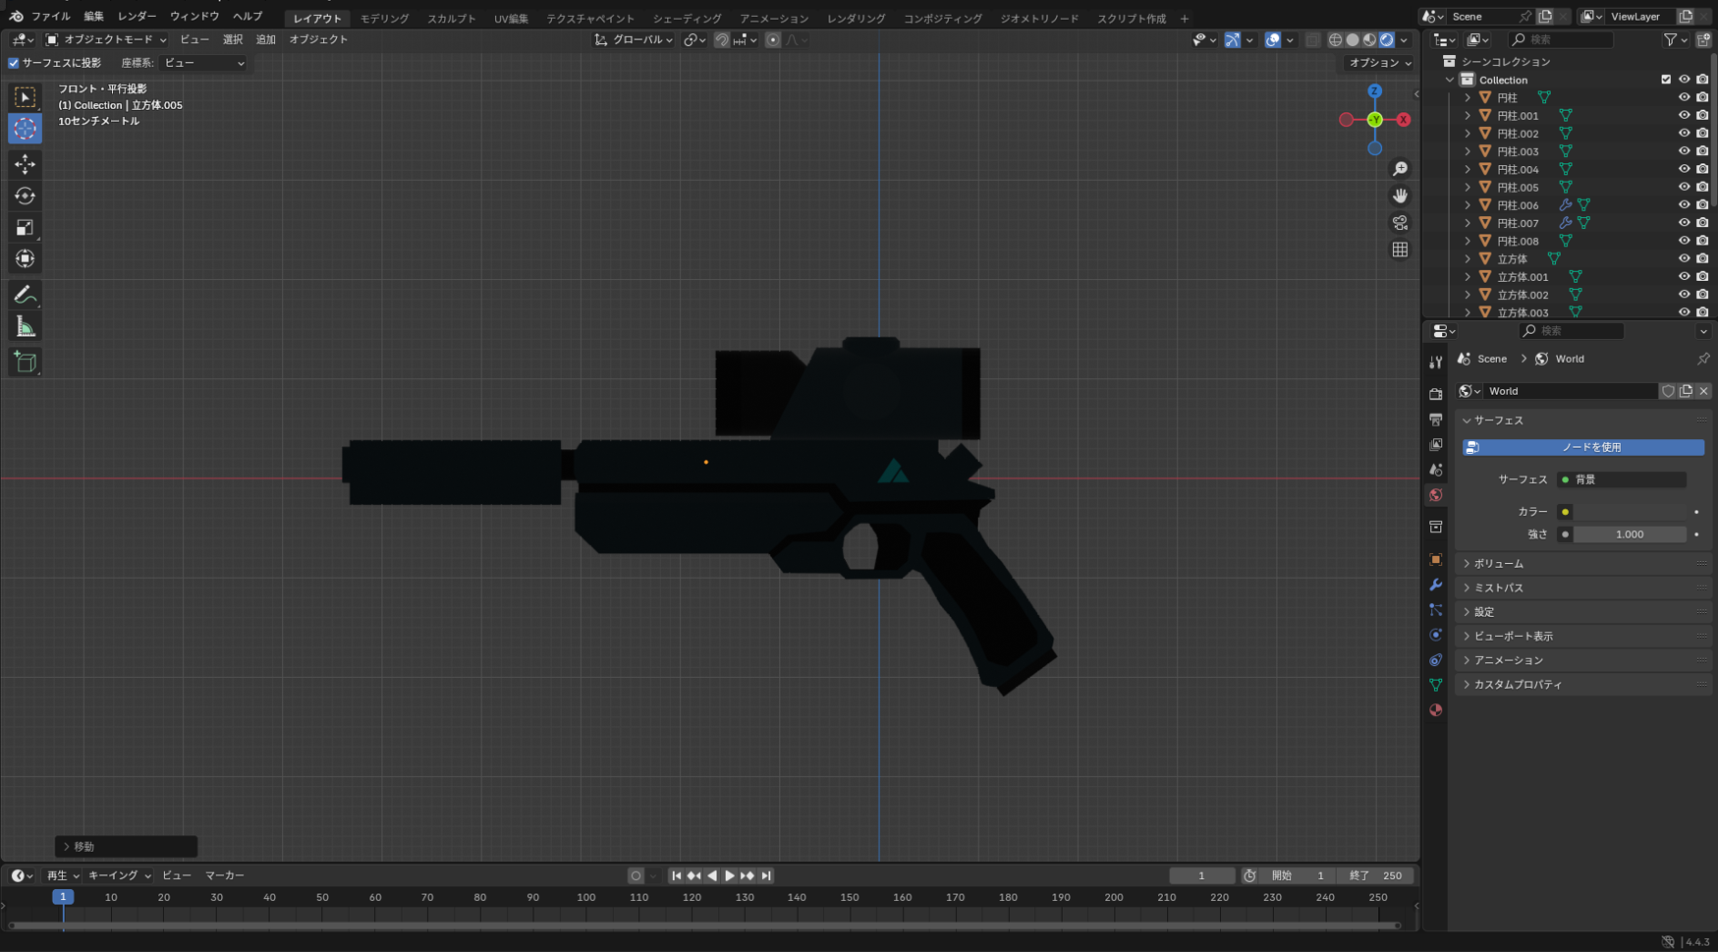The image size is (1718, 952).
Task: Choose the Annotate tool
Action: pos(25,294)
